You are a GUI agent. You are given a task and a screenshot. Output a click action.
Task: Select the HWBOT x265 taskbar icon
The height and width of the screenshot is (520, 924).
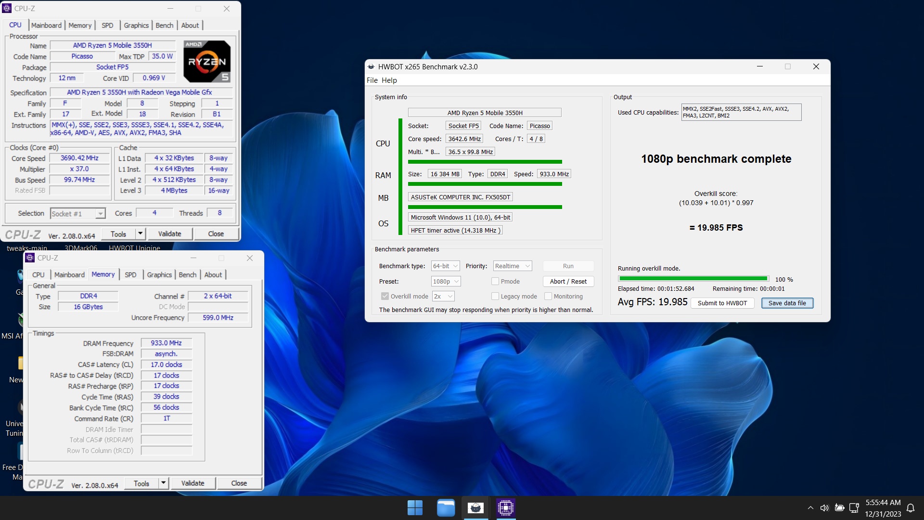coord(475,507)
